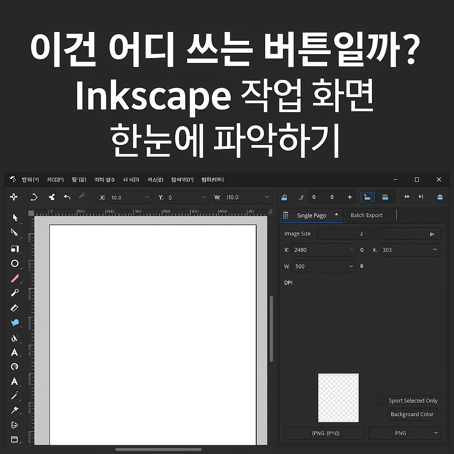Choose the pink diagonal line tool
The image size is (454, 454).
coord(15,278)
